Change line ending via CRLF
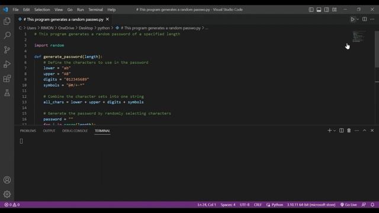This screenshot has width=379, height=213. 258,205
